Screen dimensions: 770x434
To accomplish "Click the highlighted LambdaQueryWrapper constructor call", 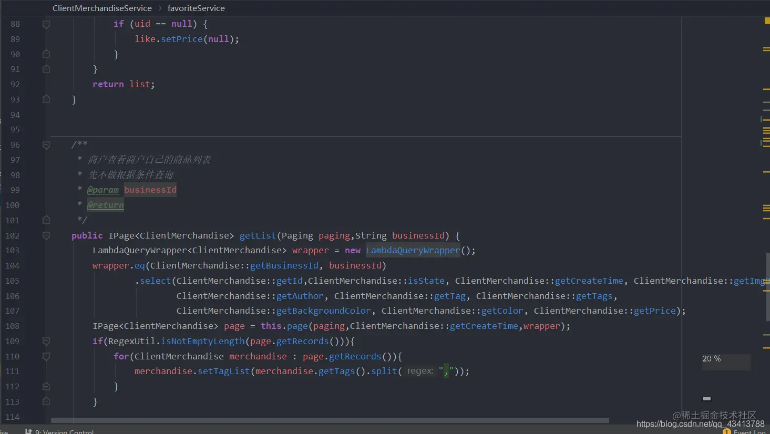I will pyautogui.click(x=413, y=251).
